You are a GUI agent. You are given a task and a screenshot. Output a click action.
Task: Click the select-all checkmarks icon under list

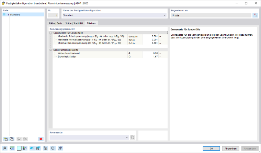19,139
